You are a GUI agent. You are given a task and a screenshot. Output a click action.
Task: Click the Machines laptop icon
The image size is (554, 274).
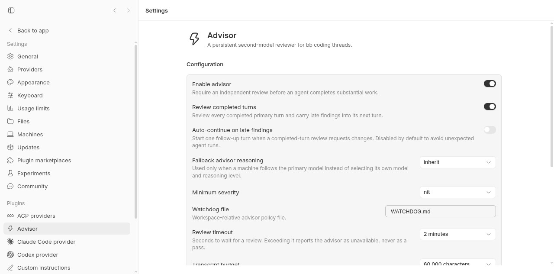(x=10, y=134)
